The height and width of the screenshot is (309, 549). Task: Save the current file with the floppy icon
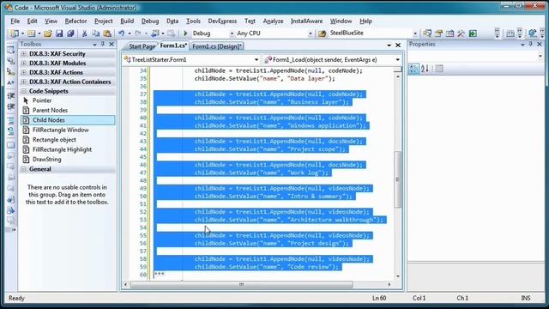59,33
